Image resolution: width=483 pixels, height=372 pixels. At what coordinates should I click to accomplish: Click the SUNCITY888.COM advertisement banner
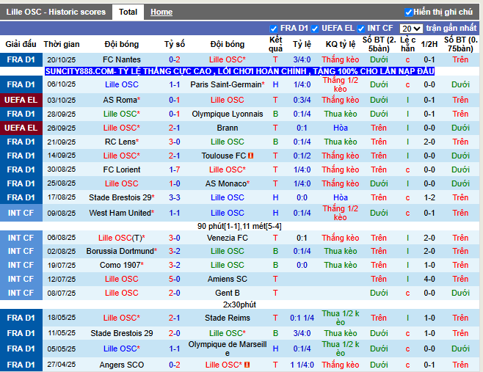pos(239,71)
